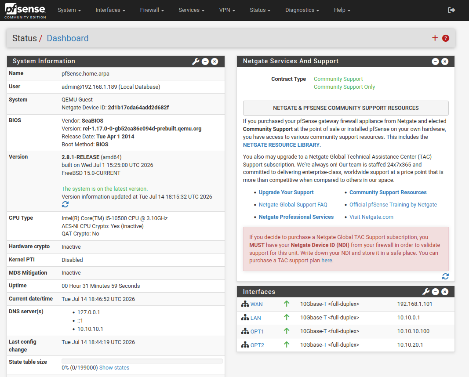Click the 'here' TAC support plan link

[x=327, y=261]
